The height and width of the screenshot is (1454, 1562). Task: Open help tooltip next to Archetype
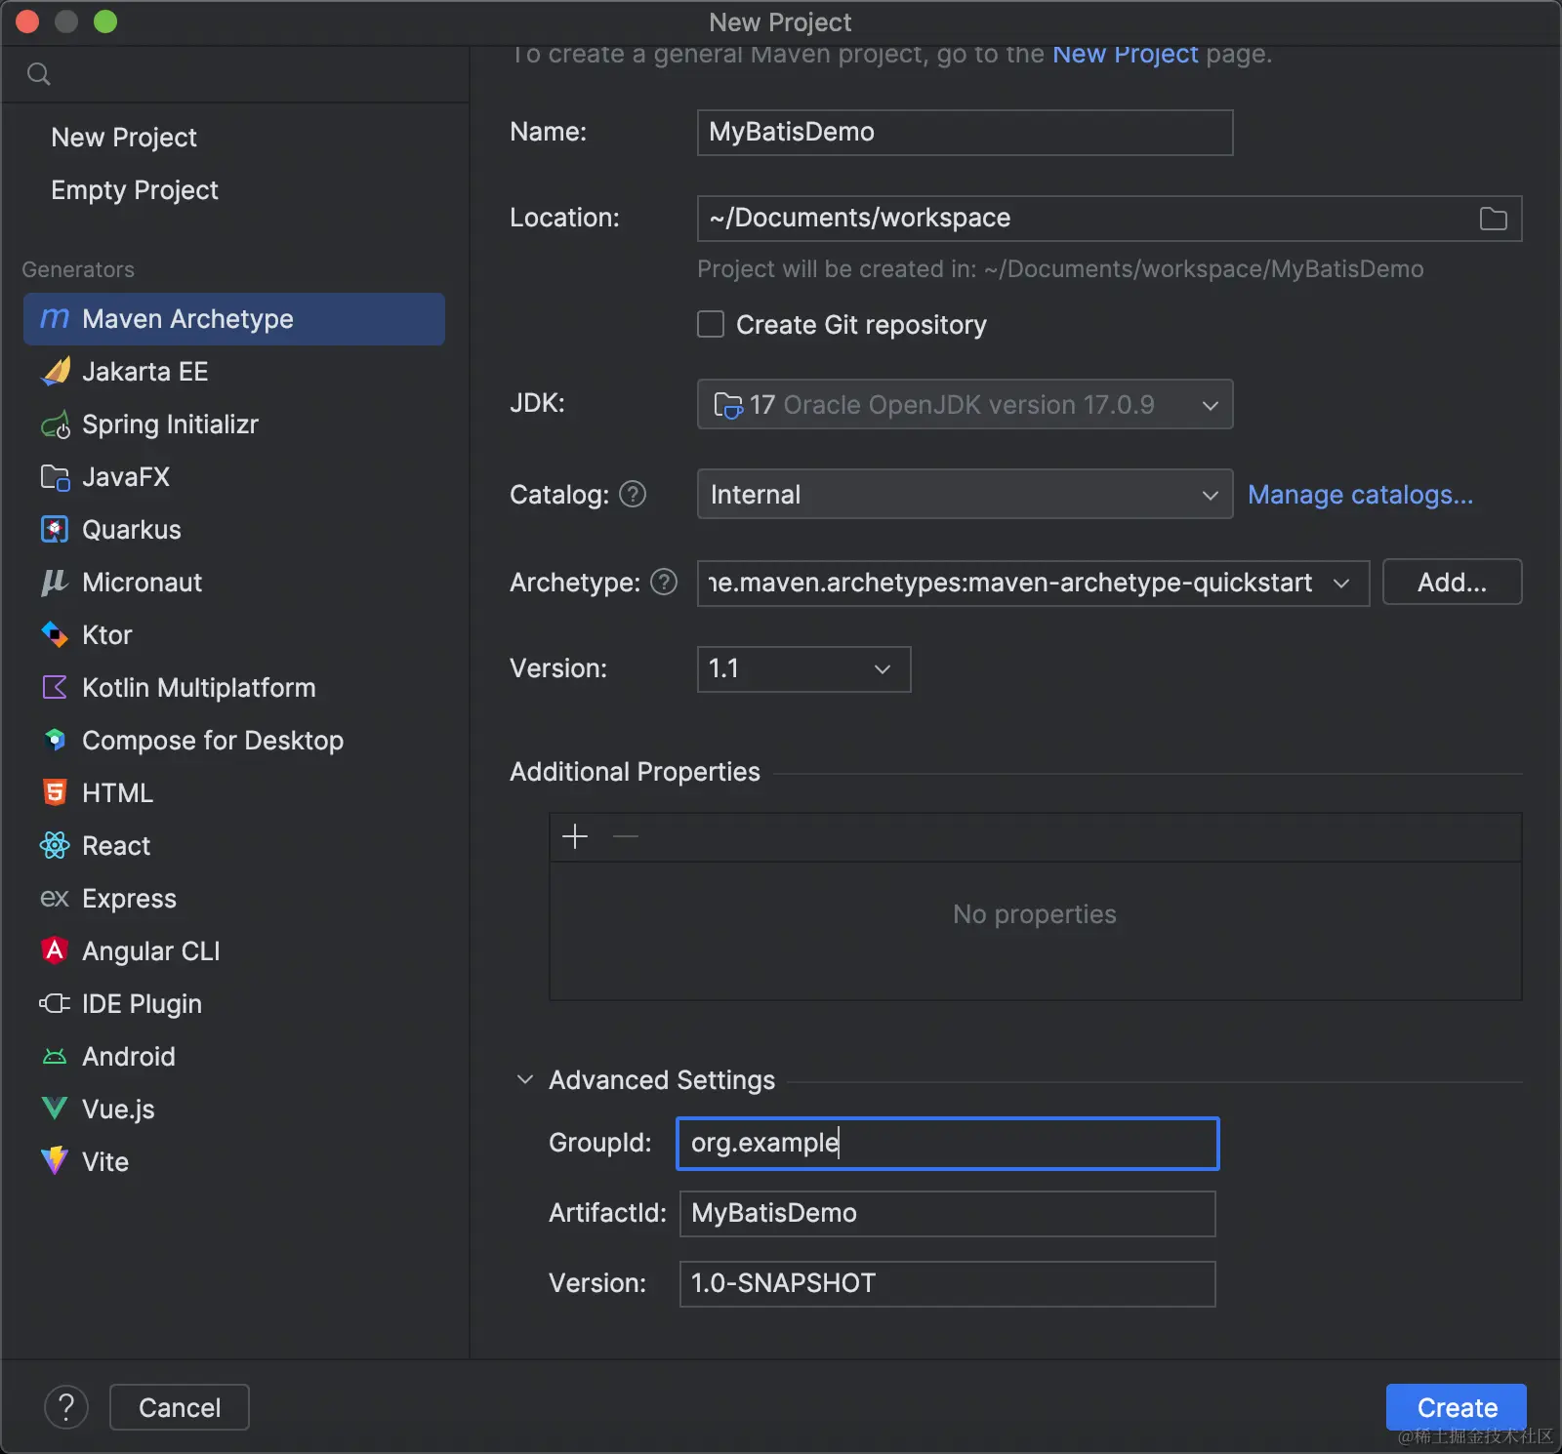pos(665,583)
